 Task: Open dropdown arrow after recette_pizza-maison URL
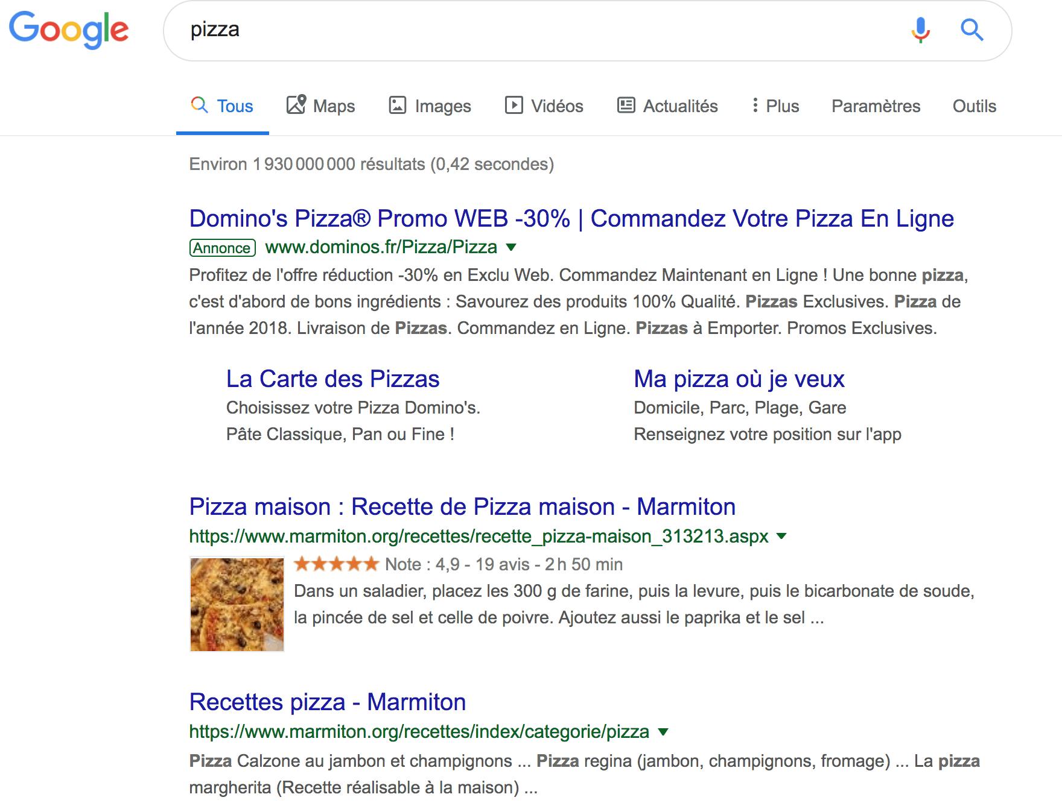pyautogui.click(x=781, y=536)
